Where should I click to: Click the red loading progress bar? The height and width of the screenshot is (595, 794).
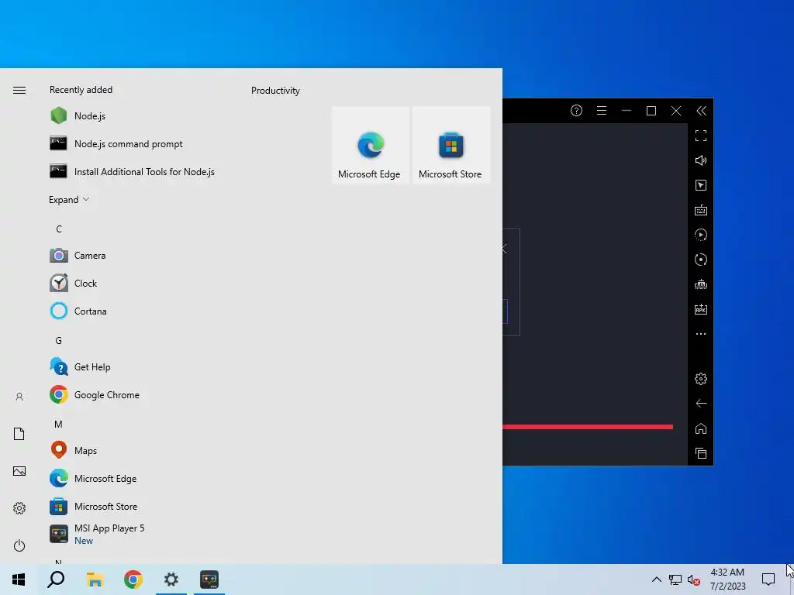click(588, 427)
